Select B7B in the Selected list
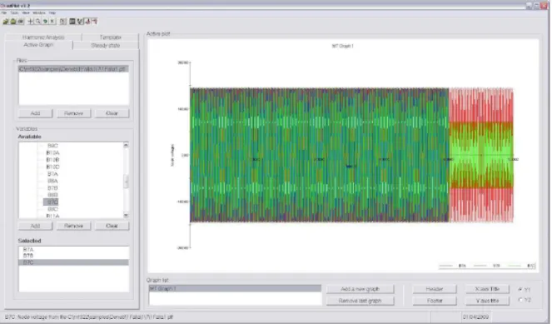The image size is (552, 324). [73, 256]
